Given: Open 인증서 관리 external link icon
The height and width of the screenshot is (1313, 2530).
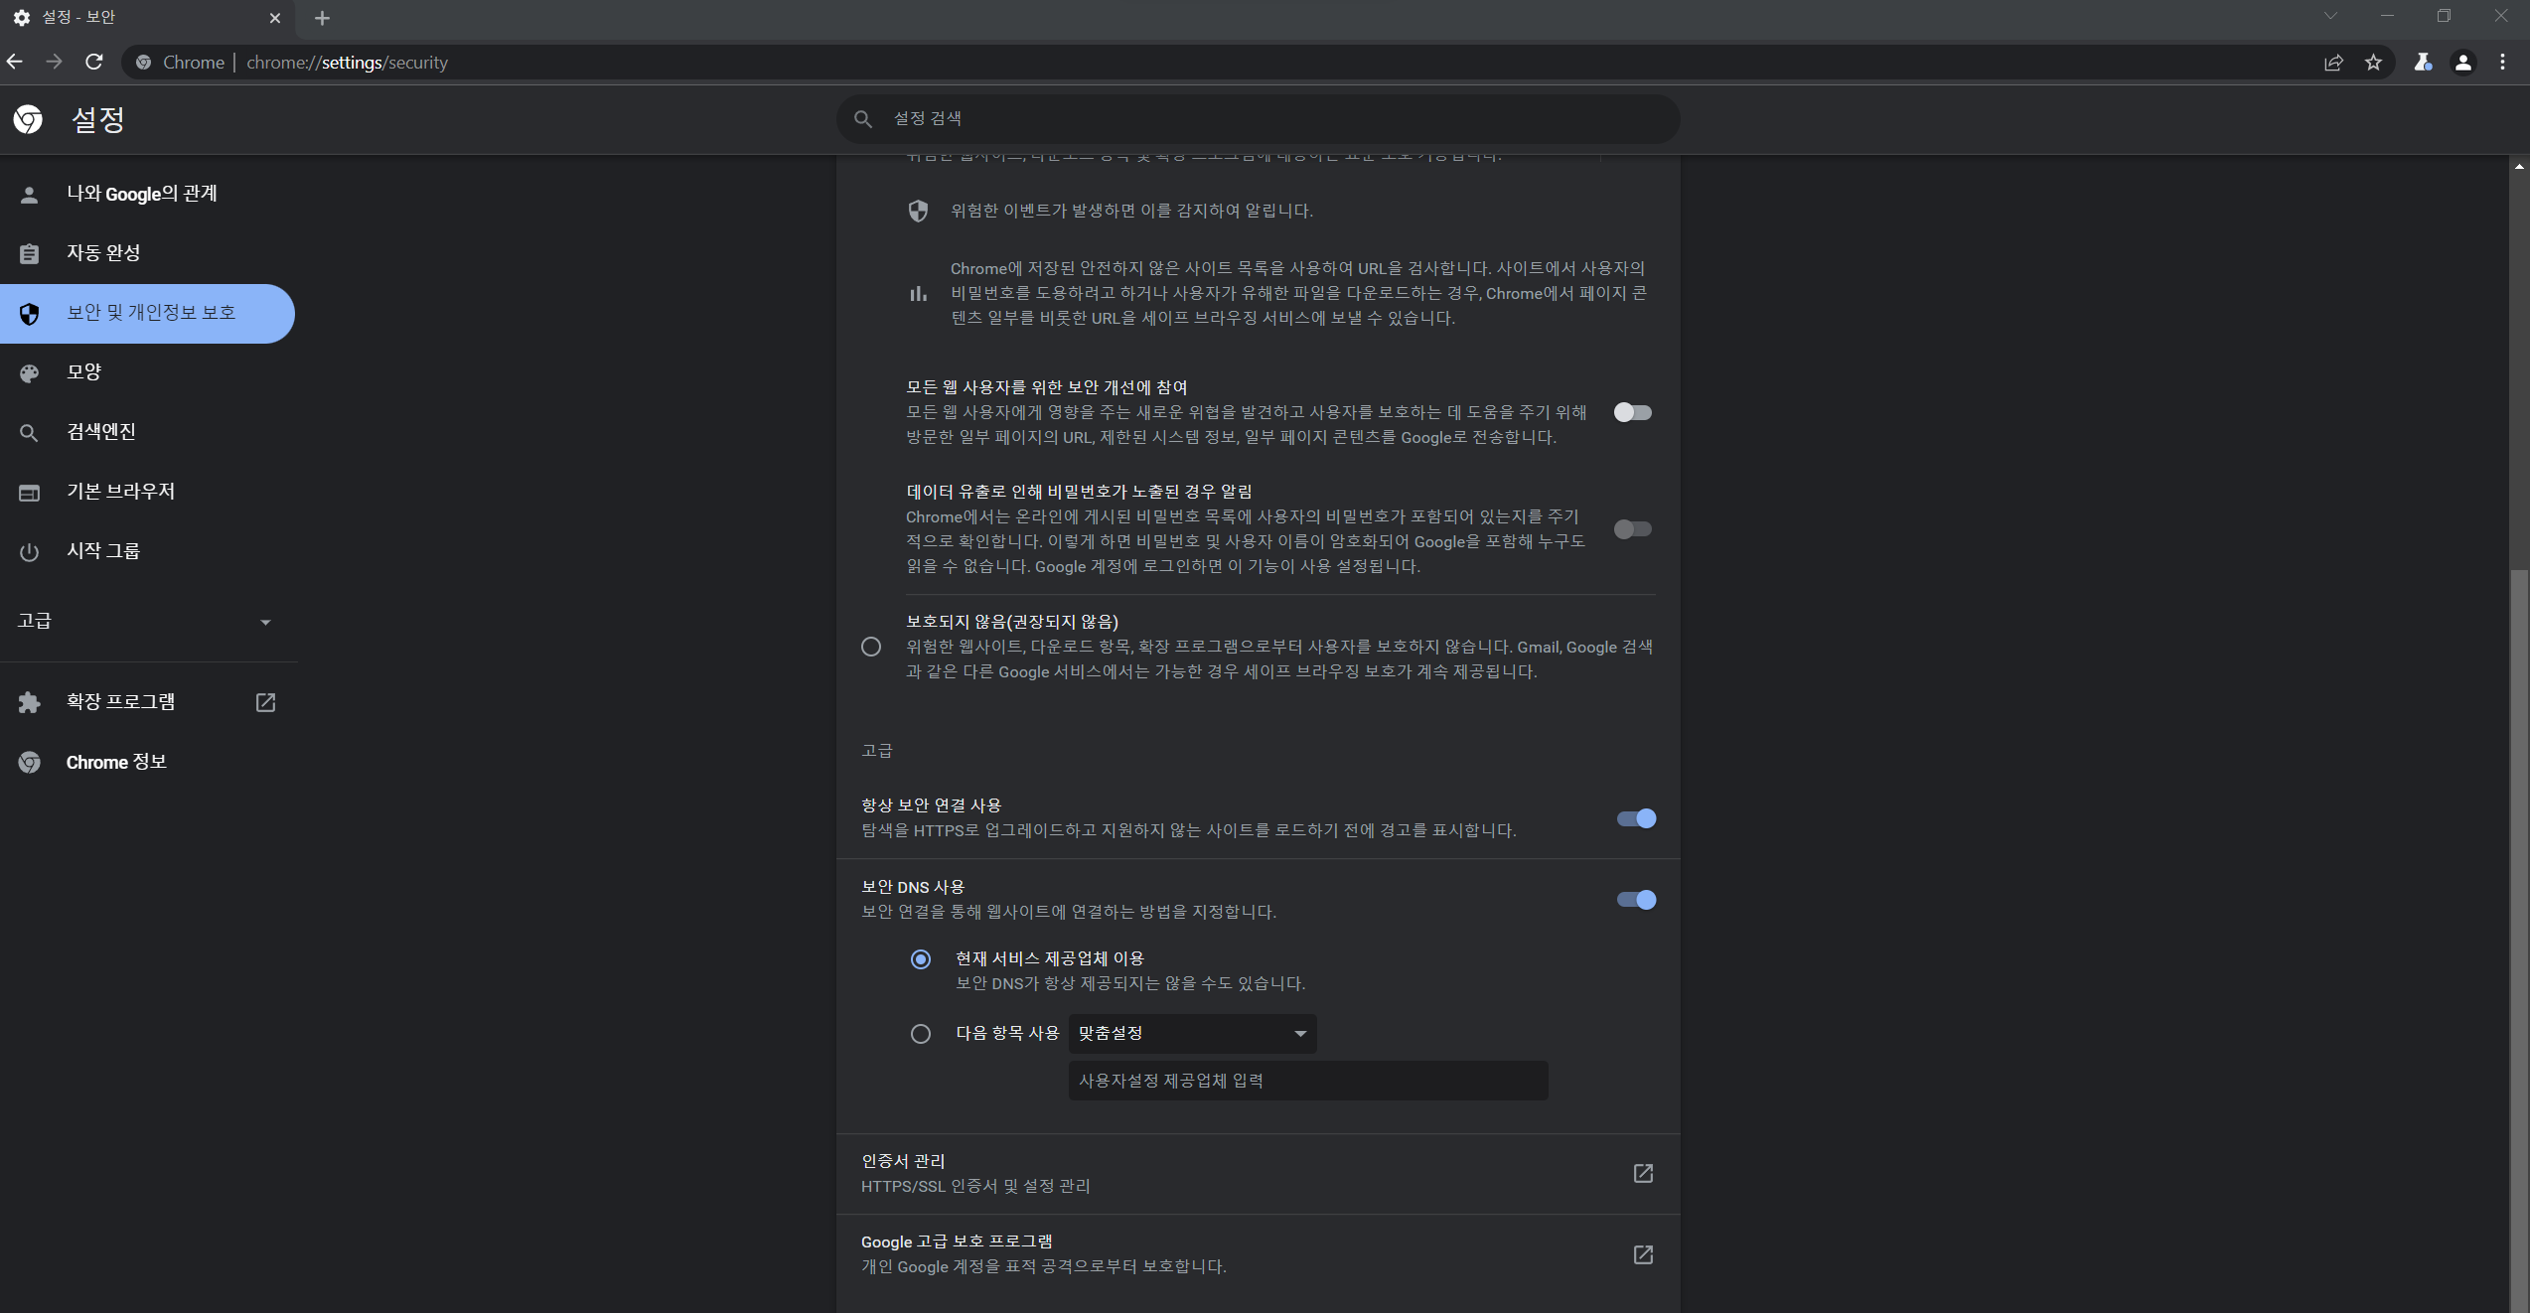Looking at the screenshot, I should 1643,1173.
